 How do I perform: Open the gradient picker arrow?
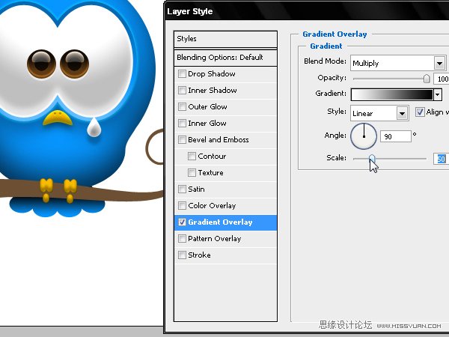(x=437, y=94)
